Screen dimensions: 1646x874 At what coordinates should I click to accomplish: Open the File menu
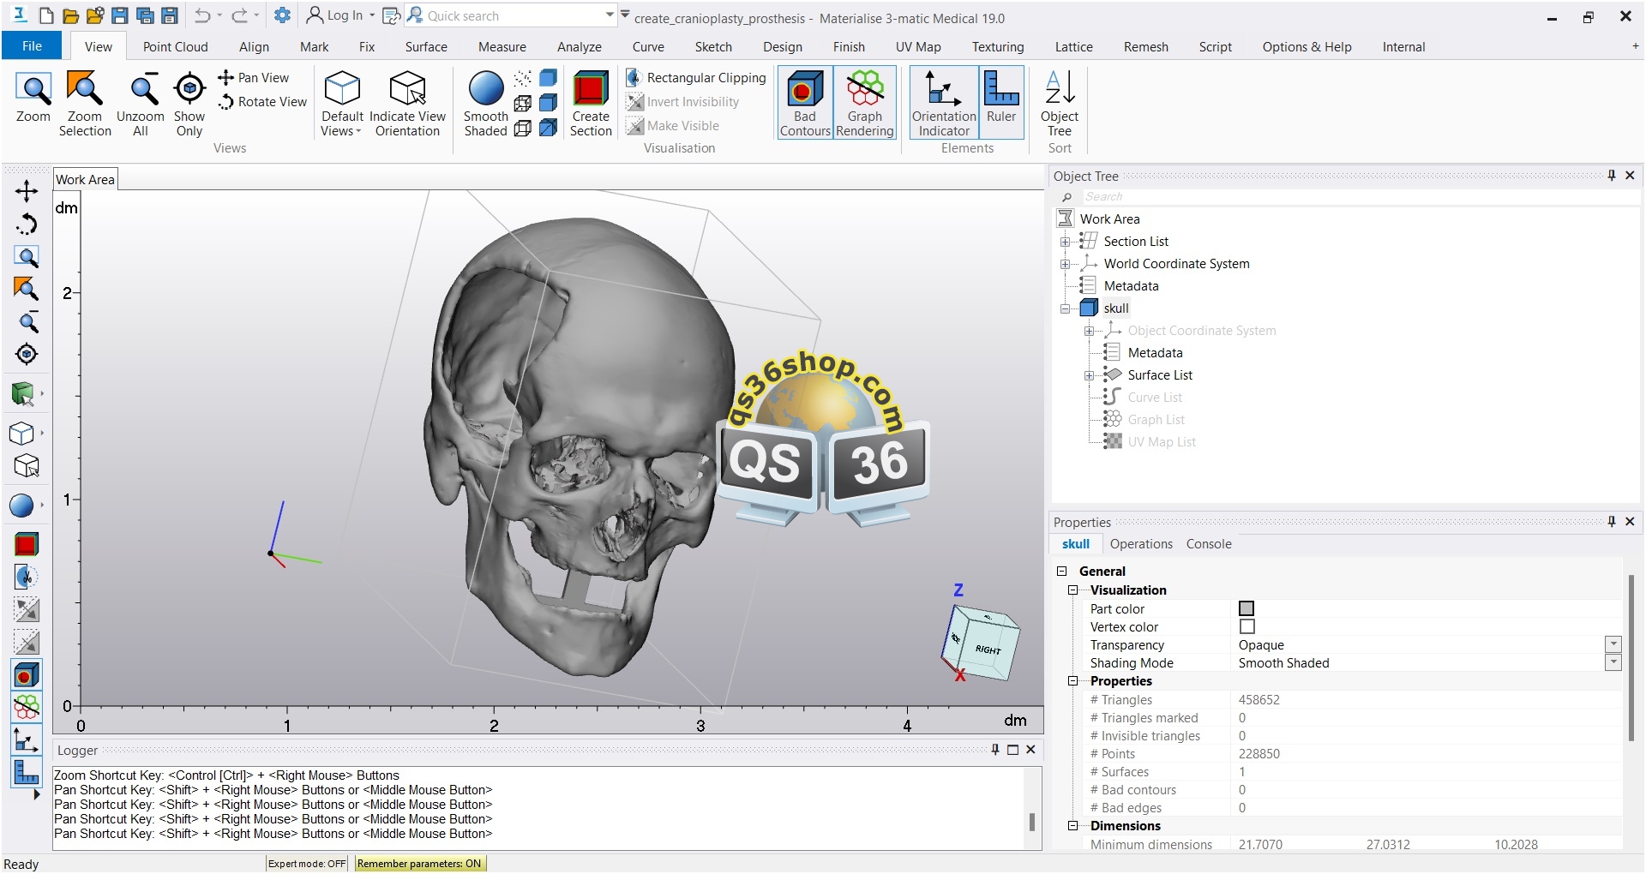pyautogui.click(x=32, y=46)
